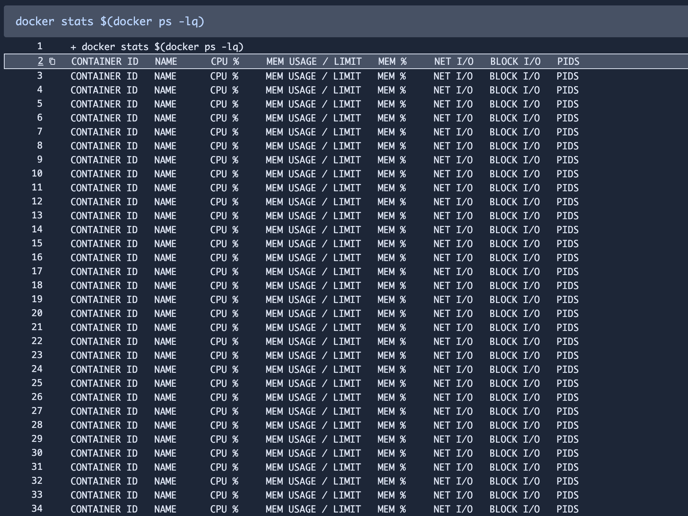
Task: Click 'BLOCK I/O' on line 33
Action: [x=515, y=495]
